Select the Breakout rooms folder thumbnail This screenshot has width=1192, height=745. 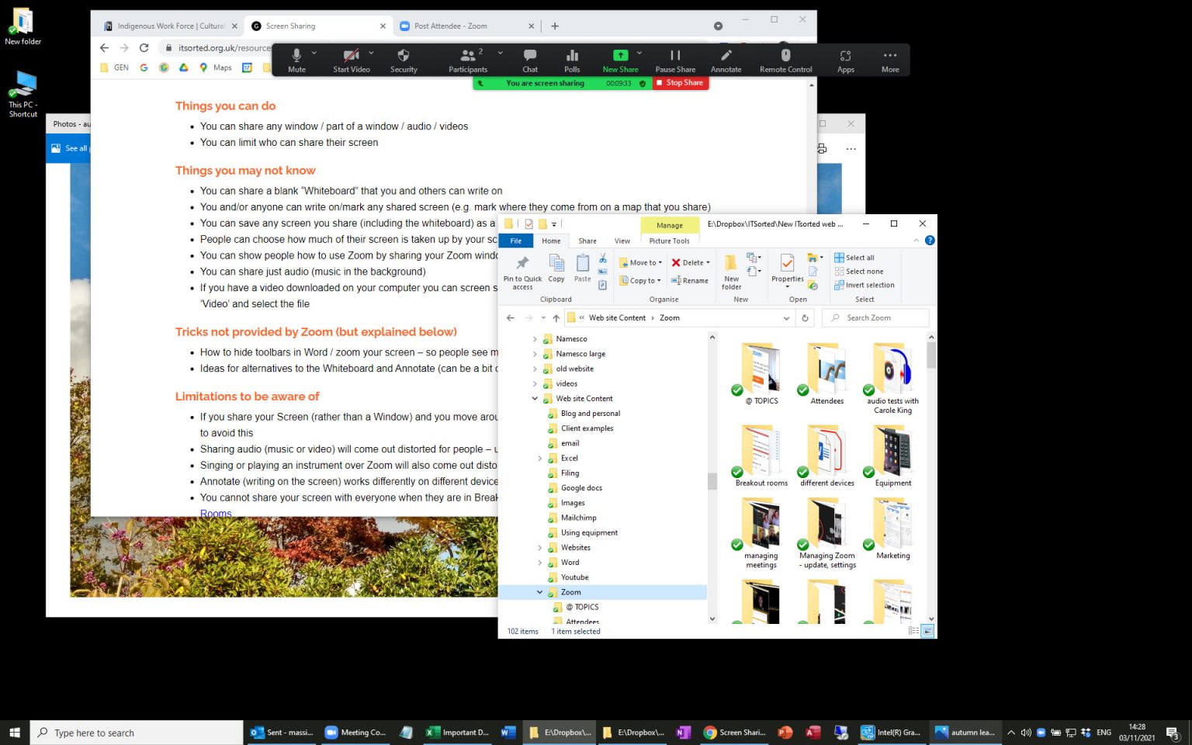pyautogui.click(x=761, y=456)
